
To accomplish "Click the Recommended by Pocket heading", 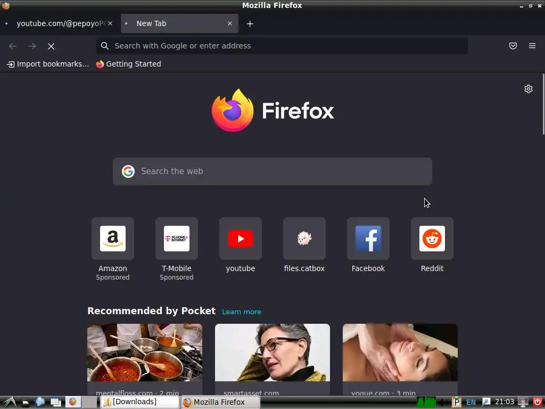I will tap(151, 311).
